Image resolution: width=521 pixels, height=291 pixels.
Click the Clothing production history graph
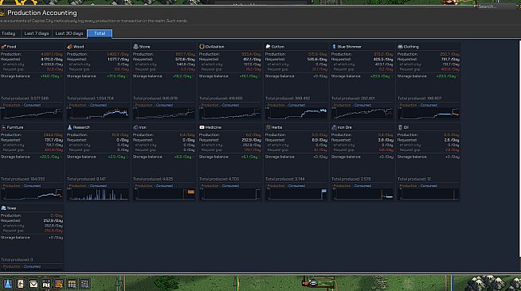[429, 114]
